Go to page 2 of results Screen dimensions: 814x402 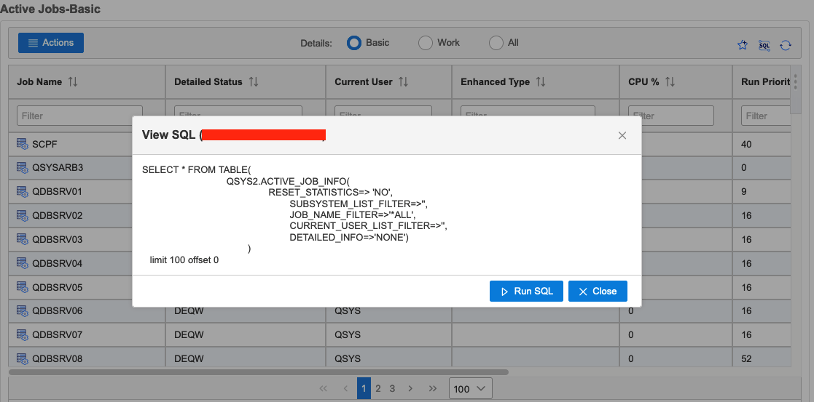click(x=378, y=389)
